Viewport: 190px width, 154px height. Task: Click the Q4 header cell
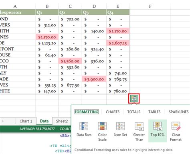coord(118,12)
